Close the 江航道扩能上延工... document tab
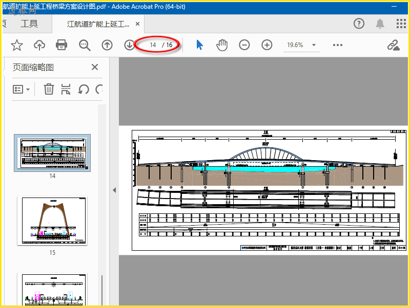Screen dimensions: 410x307 point(137,24)
